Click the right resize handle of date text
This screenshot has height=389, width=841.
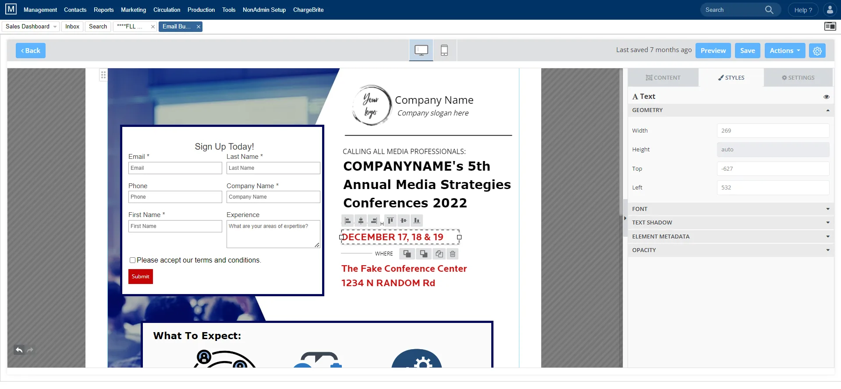(459, 237)
